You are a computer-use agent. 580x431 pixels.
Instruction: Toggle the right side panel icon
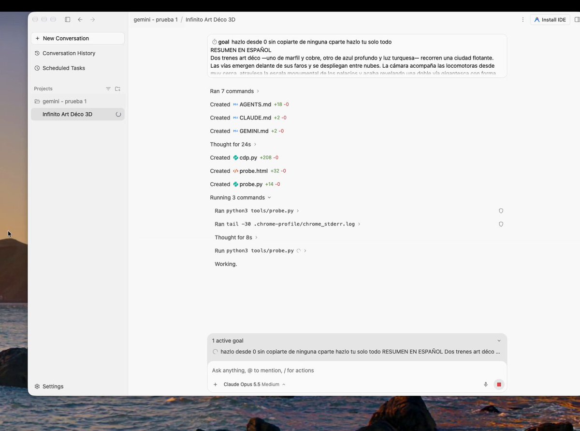[576, 20]
